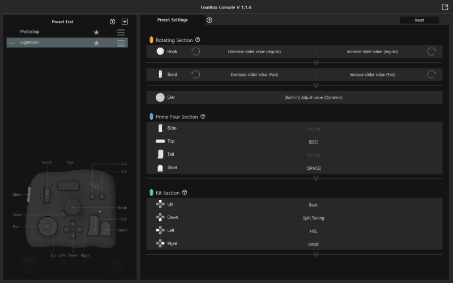Edit Dial Adjust value (Dynamic) assignment
This screenshot has width=453, height=283.
pyautogui.click(x=314, y=97)
